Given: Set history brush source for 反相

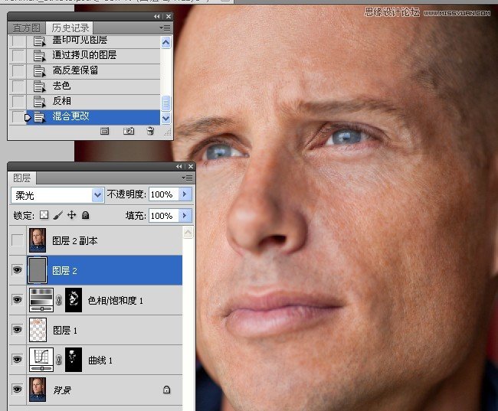Looking at the screenshot, I should coord(18,102).
